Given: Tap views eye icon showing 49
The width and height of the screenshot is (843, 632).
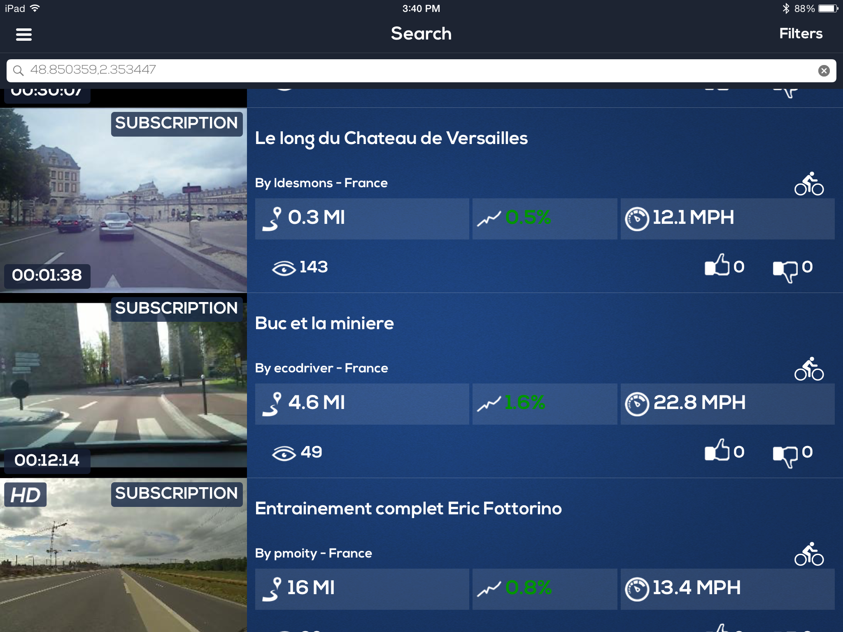Looking at the screenshot, I should pos(284,454).
